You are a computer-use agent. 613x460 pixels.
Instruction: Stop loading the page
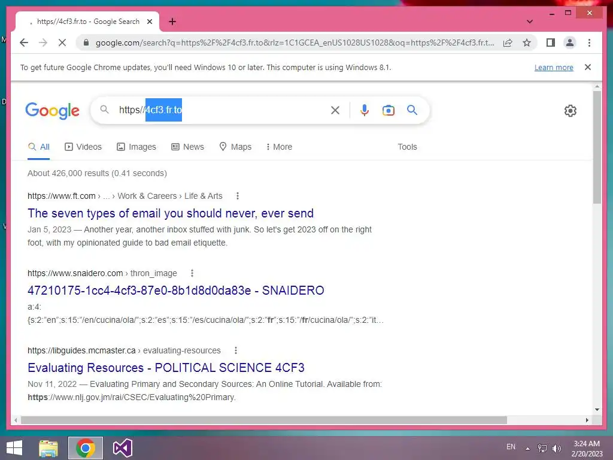[62, 43]
